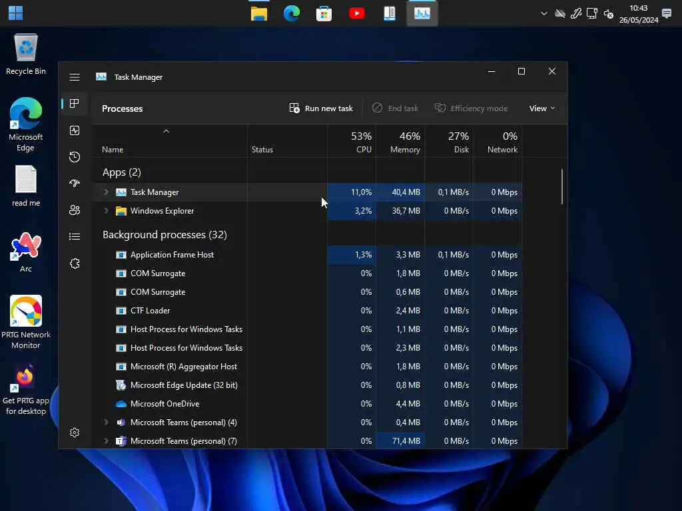Expand Microsoft Teams (personal) (4) group
This screenshot has width=682, height=511.
106,423
